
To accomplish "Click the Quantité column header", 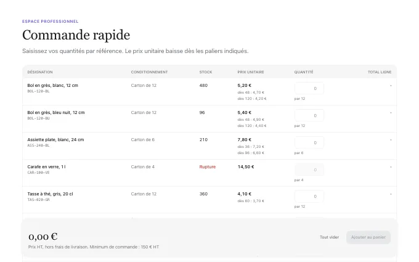I will pyautogui.click(x=304, y=72).
